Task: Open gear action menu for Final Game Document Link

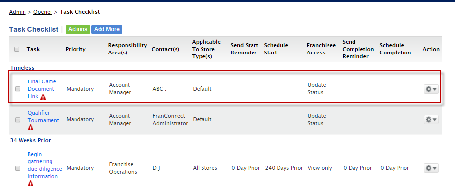Action: click(431, 89)
